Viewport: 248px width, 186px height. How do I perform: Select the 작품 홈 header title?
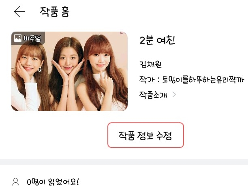[x=54, y=12]
